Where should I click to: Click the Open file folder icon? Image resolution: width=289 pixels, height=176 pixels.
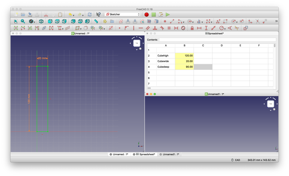coord(23,14)
